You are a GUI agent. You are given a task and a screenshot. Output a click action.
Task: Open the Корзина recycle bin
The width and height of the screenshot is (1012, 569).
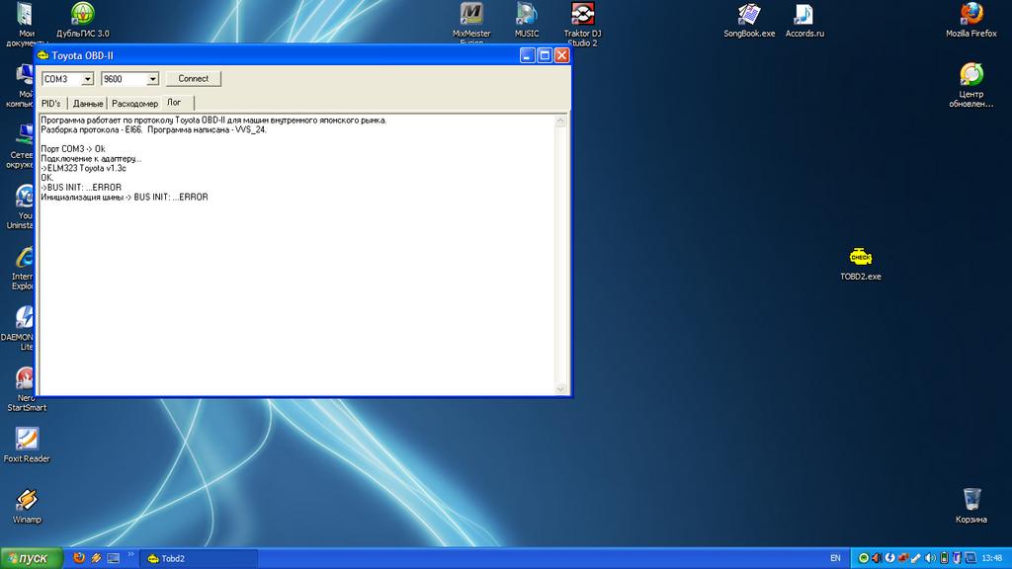pos(971,499)
